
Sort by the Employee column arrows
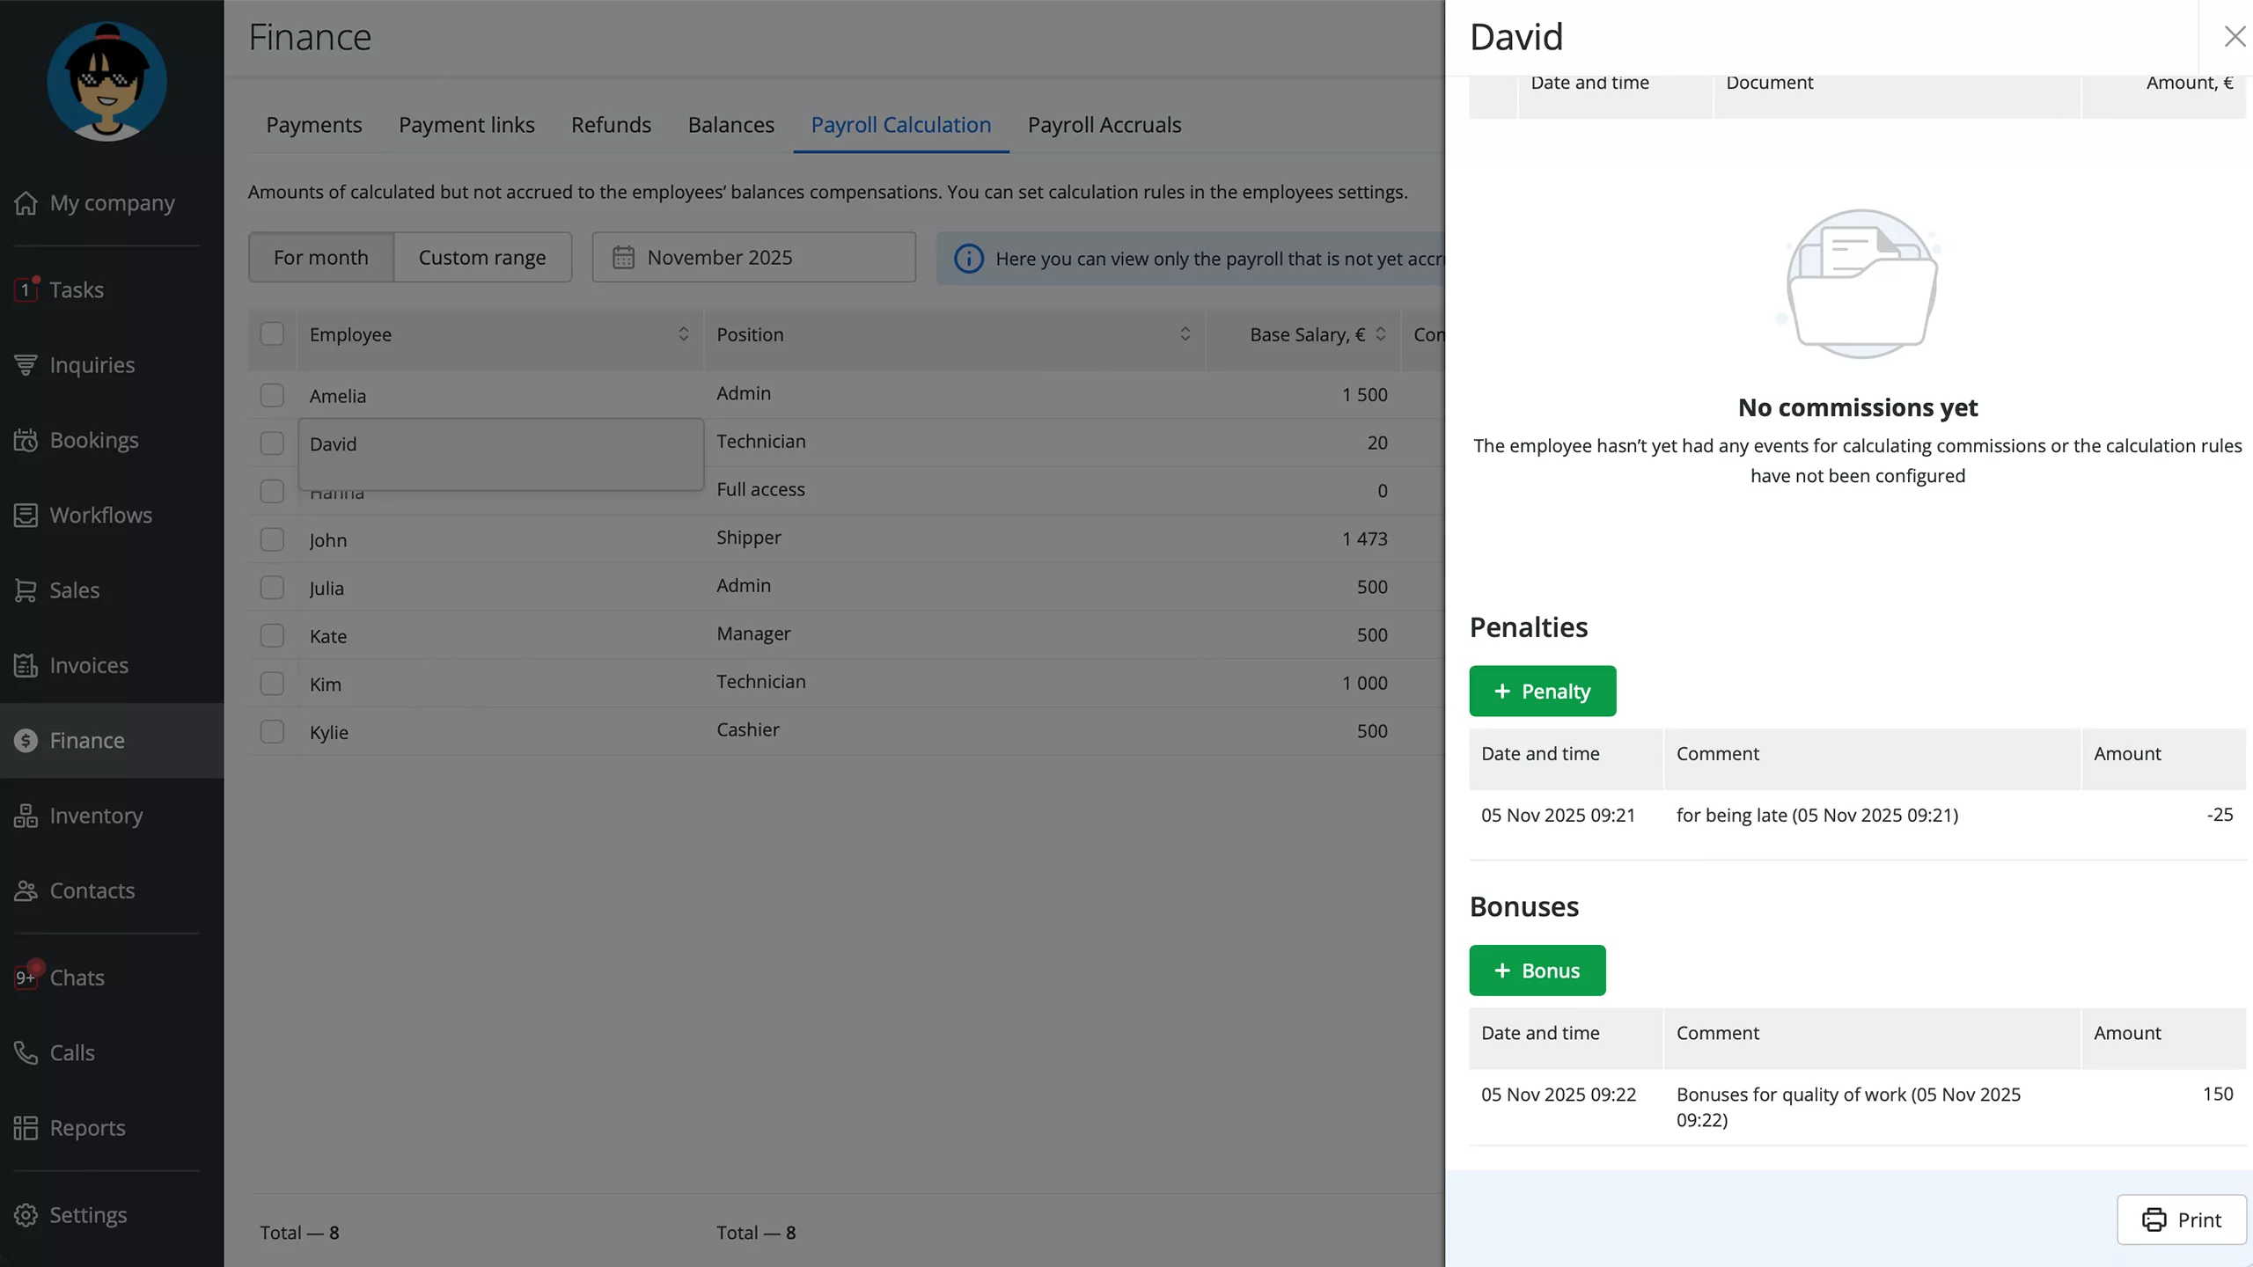click(x=683, y=334)
